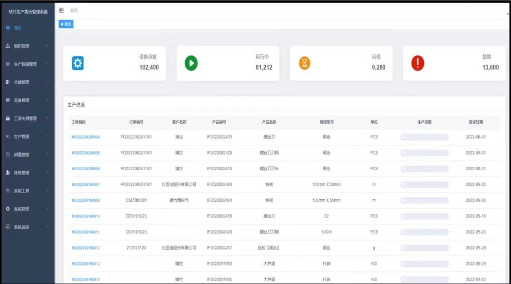This screenshot has width=511, height=284.
Task: Click progress bar in the MO202208280004 row
Action: pyautogui.click(x=424, y=137)
